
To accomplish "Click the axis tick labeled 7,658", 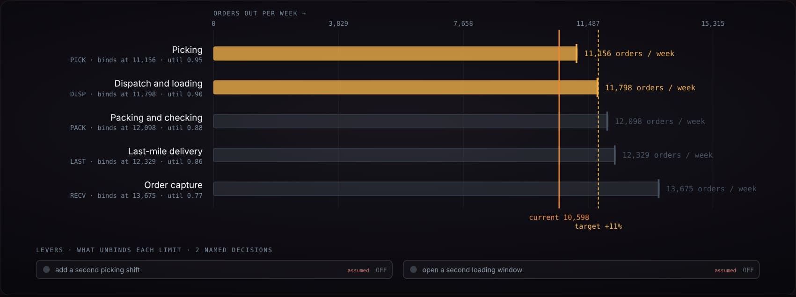I will click(463, 23).
